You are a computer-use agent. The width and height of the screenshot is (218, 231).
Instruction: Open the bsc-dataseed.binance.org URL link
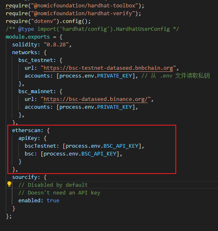click(x=95, y=99)
